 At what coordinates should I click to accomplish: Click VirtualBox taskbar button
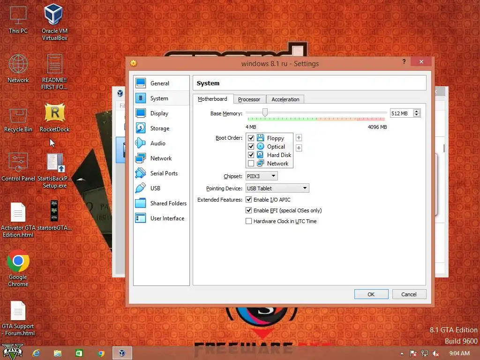pyautogui.click(x=122, y=353)
